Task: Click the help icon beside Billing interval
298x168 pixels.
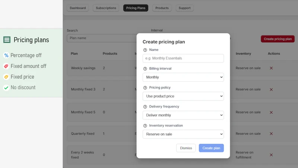Action: (x=145, y=69)
